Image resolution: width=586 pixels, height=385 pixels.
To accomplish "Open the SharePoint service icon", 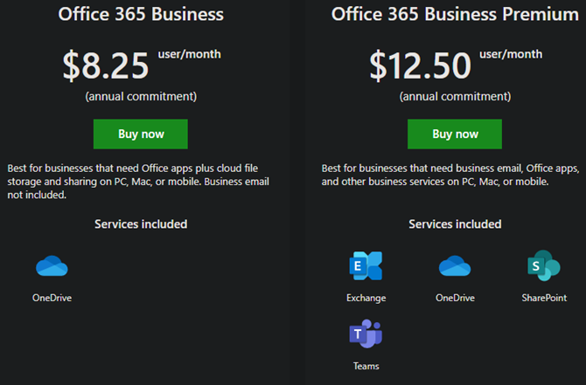I will (544, 265).
